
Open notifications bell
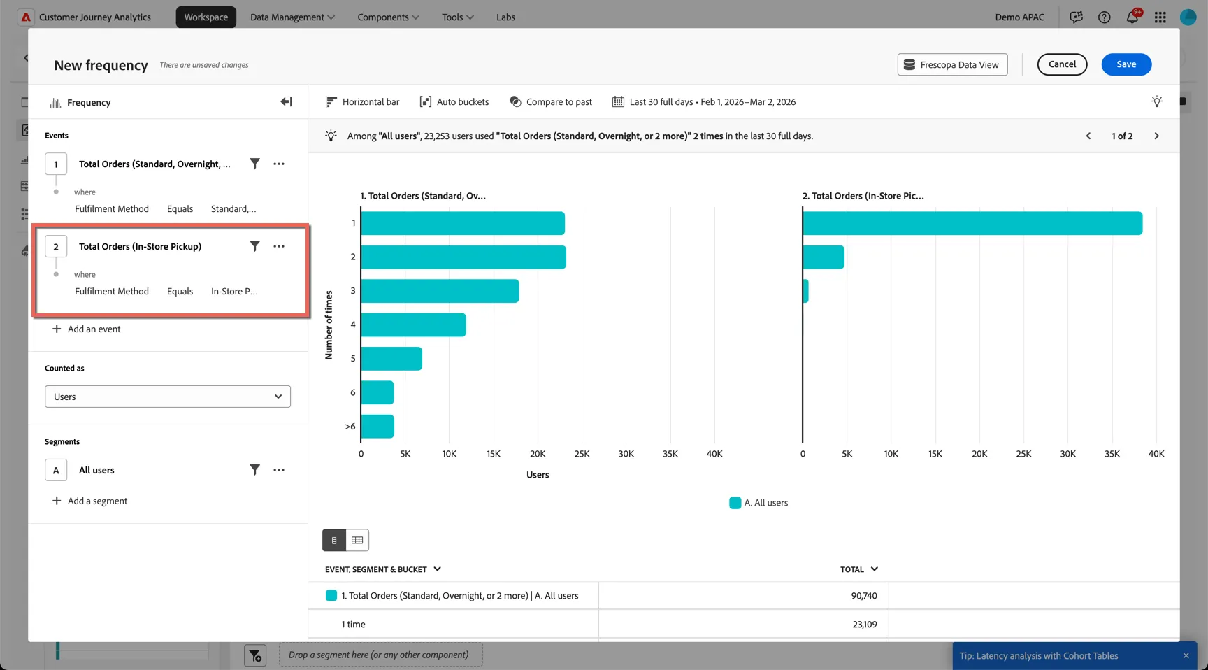(1132, 17)
